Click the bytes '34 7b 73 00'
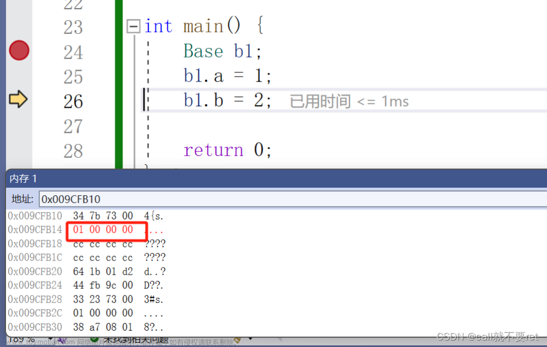This screenshot has height=347, width=547. [x=103, y=216]
